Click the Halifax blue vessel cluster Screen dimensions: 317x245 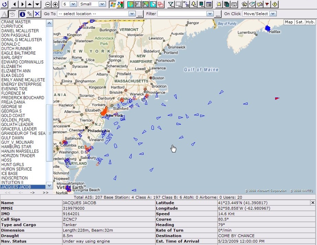[x=268, y=28]
